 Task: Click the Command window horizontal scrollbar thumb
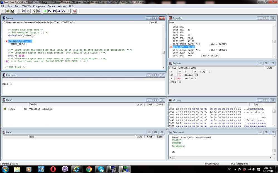pyautogui.click(x=174, y=158)
